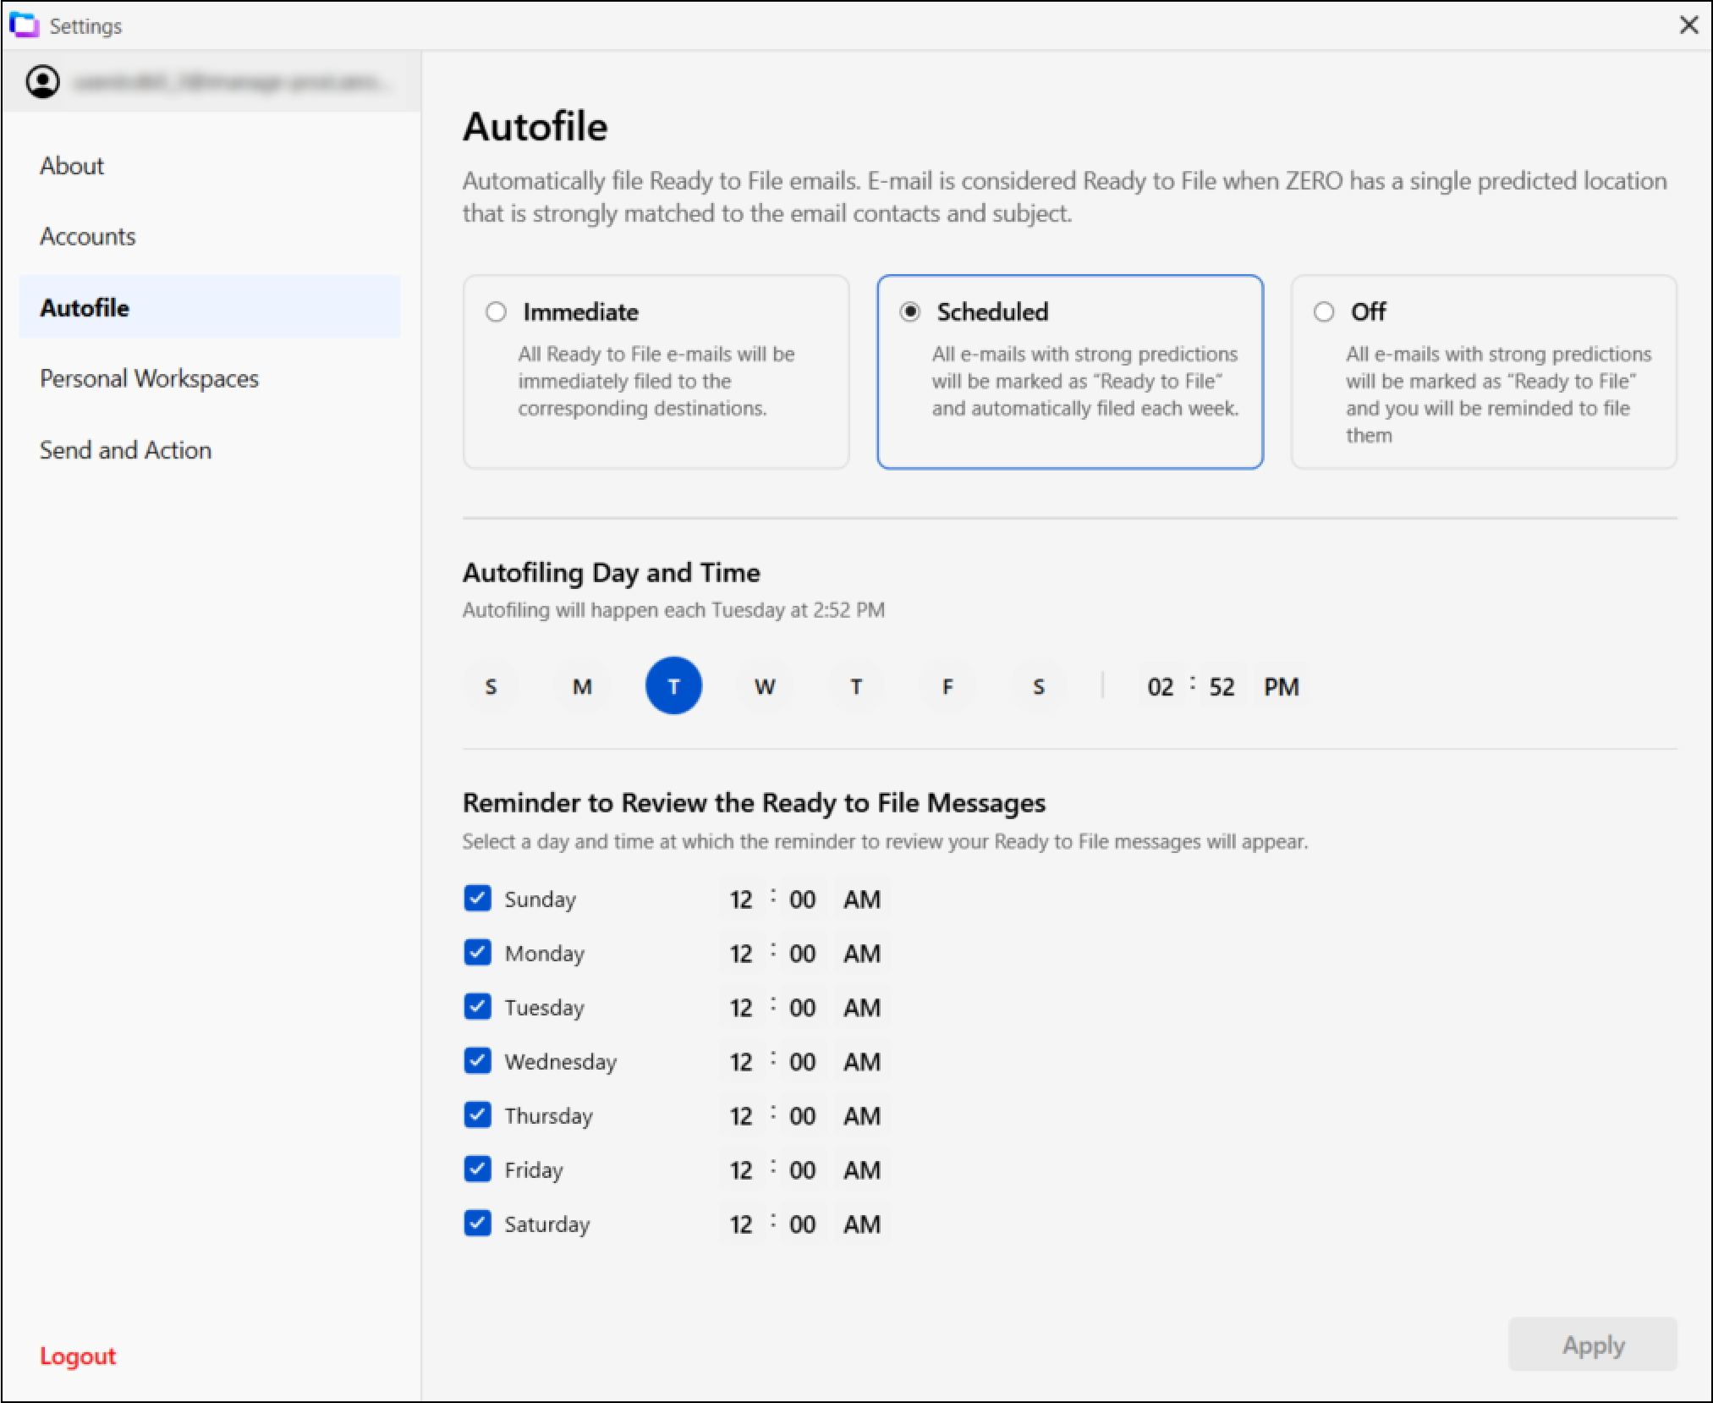
Task: Toggle the autofiling PM period selector
Action: 1282,686
